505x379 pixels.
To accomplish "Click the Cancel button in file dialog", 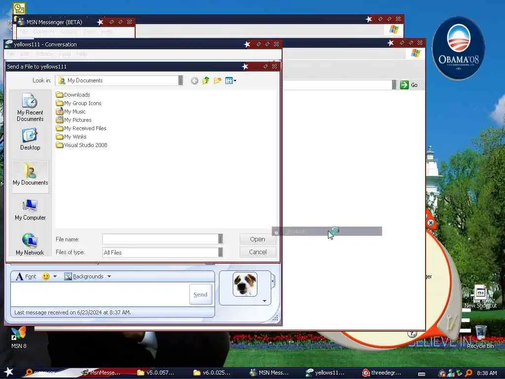I will tap(257, 252).
